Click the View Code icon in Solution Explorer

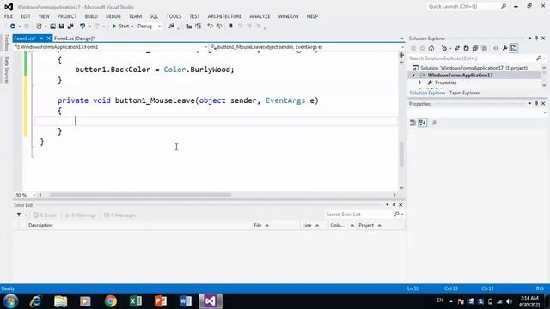click(x=496, y=48)
